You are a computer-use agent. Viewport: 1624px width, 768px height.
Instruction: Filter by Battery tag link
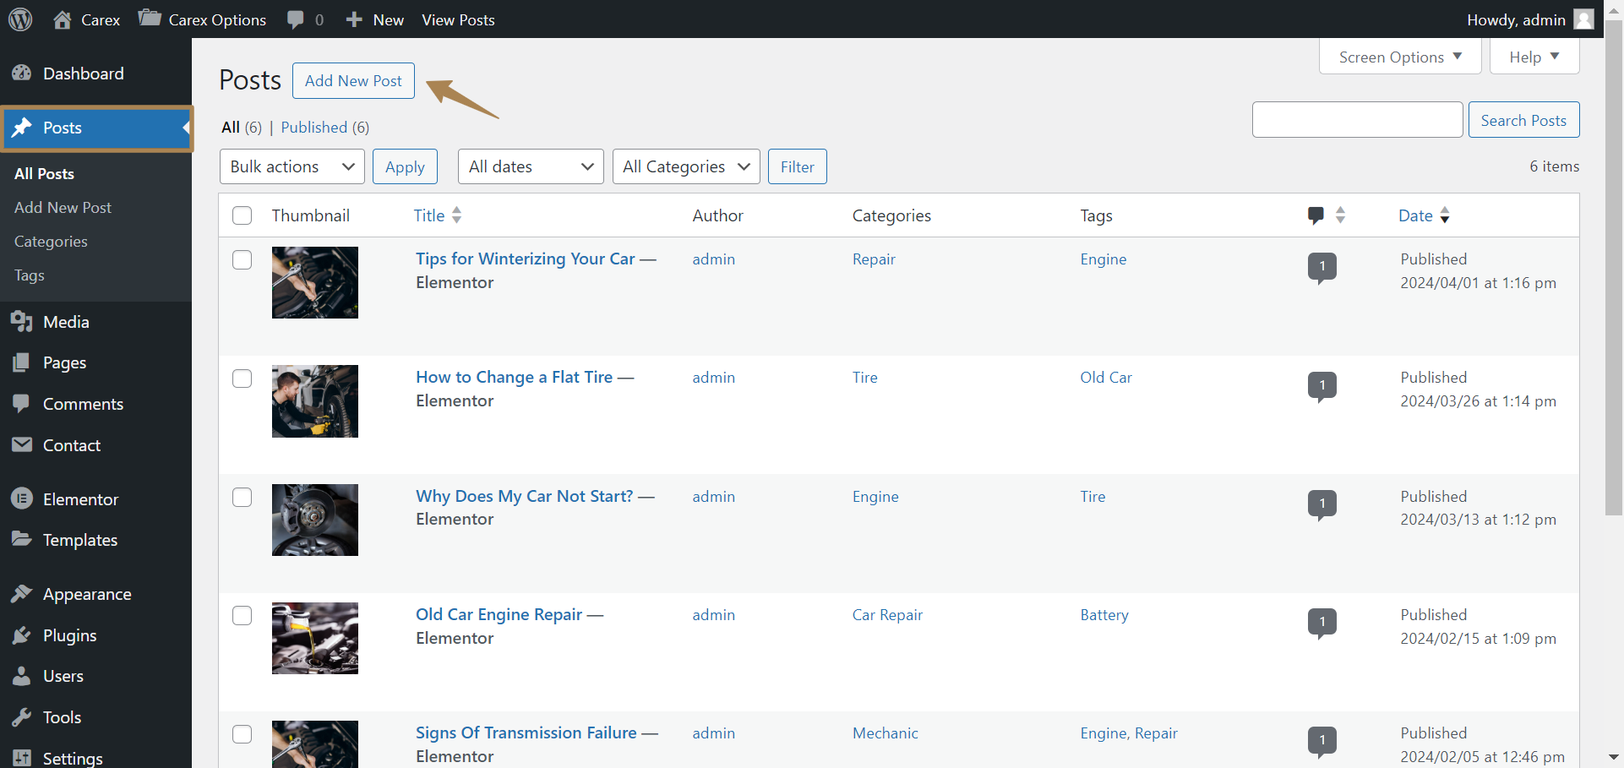(x=1104, y=615)
